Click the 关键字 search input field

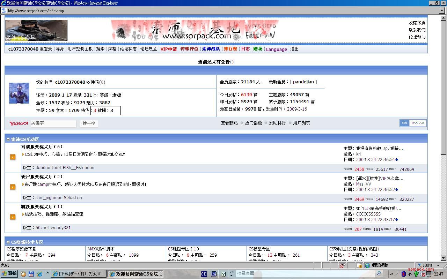53,123
